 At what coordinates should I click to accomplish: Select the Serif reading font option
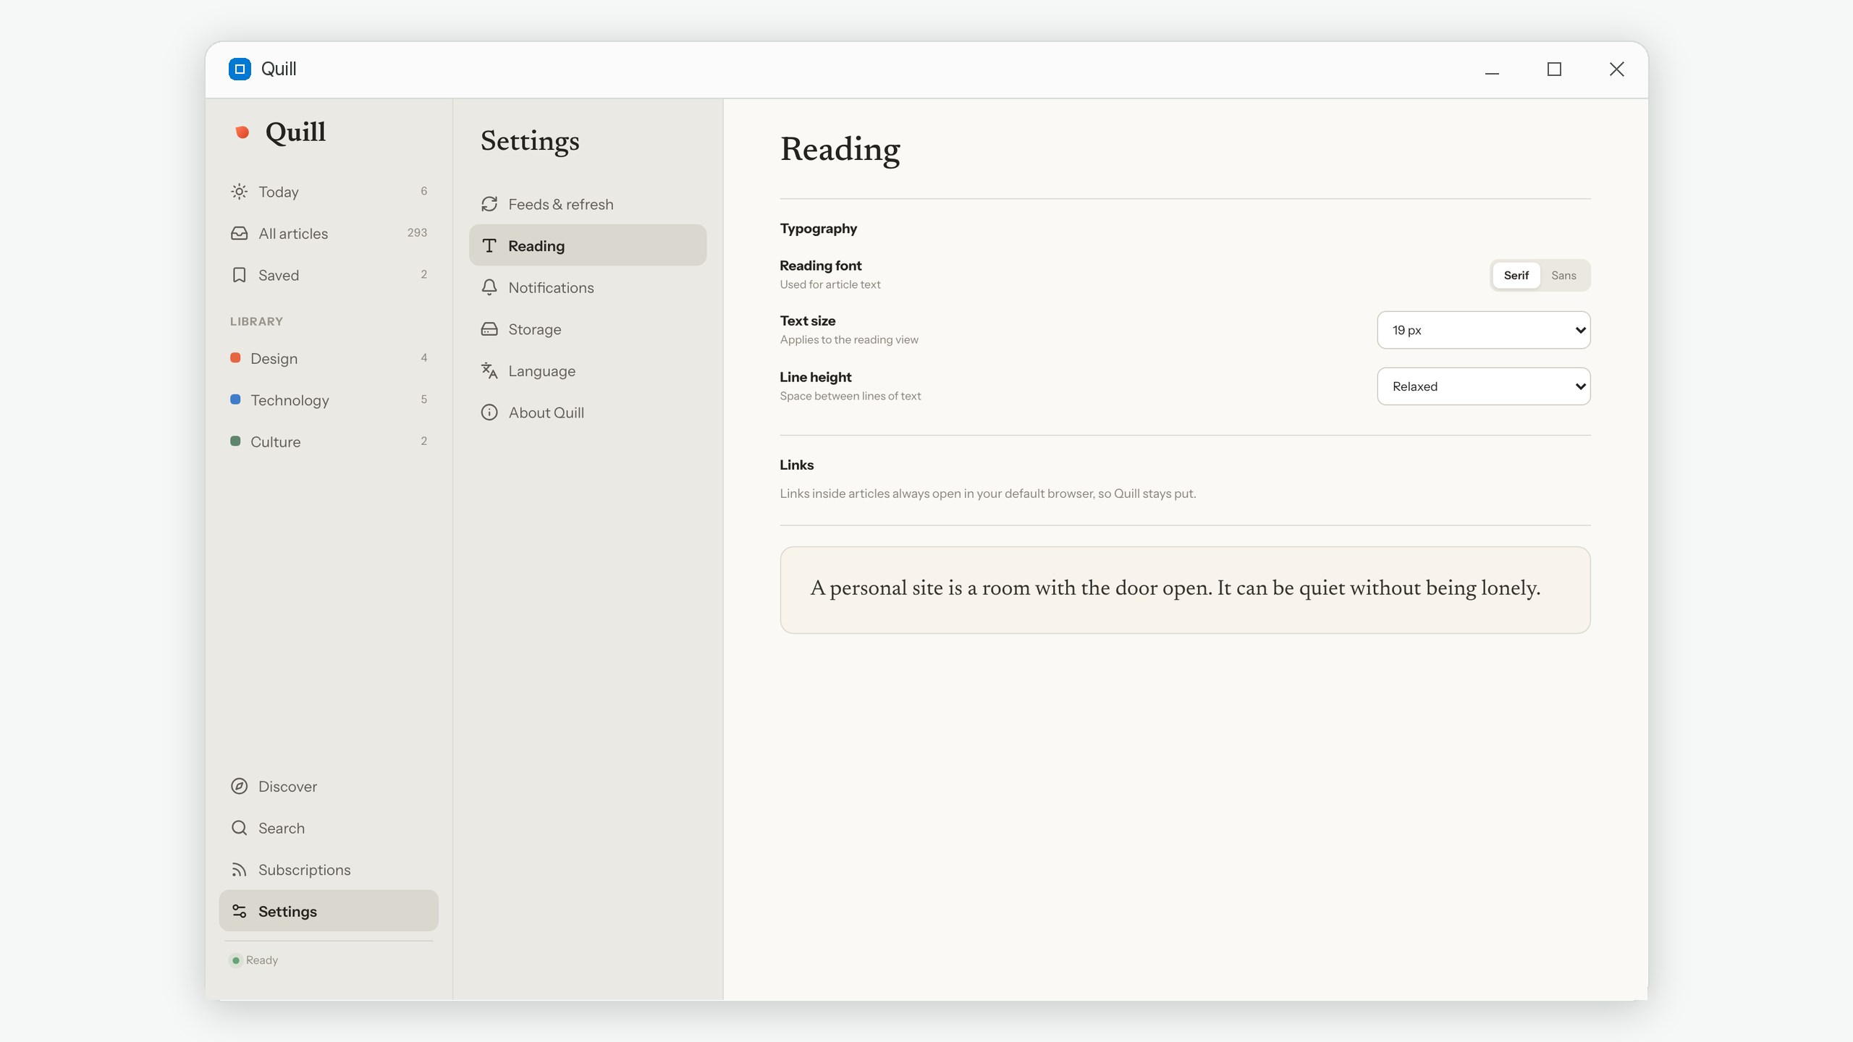(x=1516, y=275)
